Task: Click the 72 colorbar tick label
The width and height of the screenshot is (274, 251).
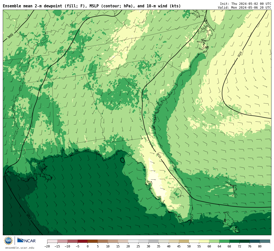Action: coord(240,246)
